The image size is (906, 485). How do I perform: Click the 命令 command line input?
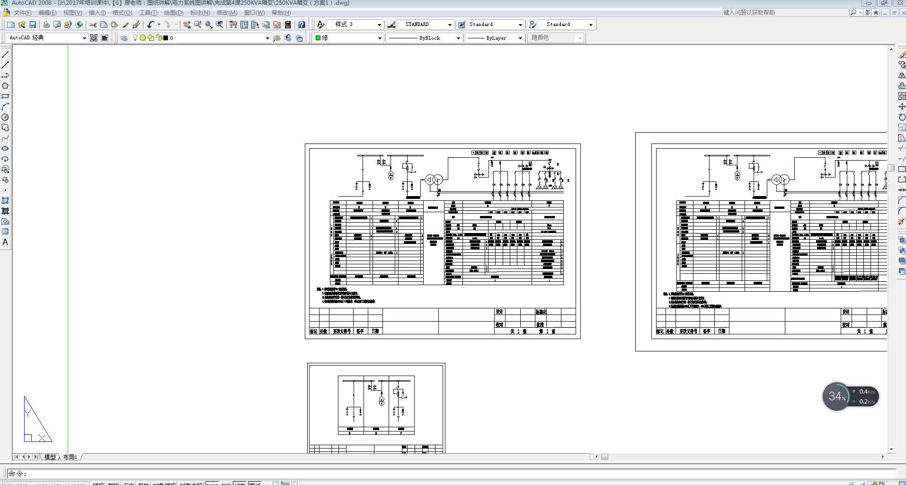tap(452, 473)
